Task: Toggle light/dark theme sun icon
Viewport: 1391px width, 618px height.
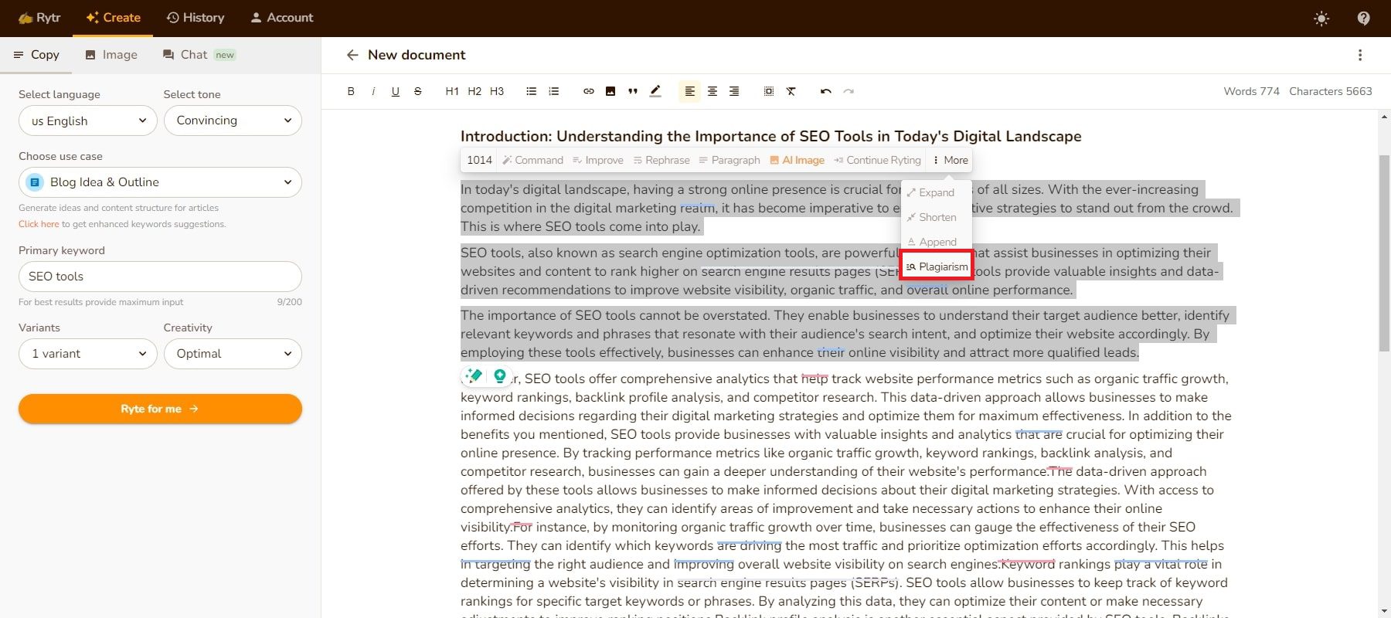Action: pos(1321,19)
